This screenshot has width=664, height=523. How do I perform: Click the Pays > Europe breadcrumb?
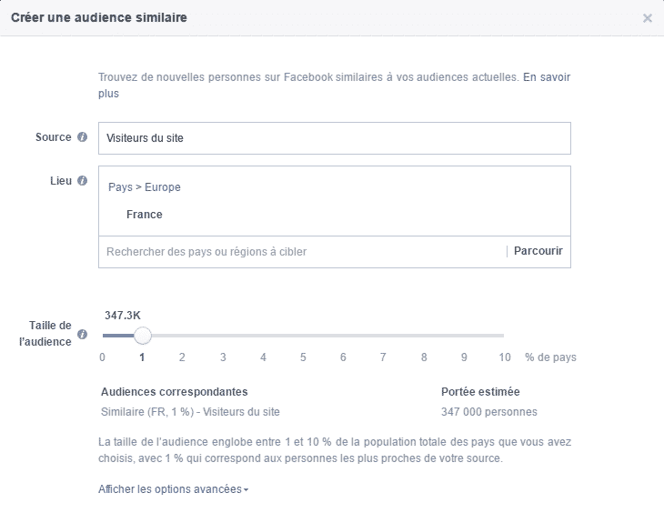[x=145, y=187]
